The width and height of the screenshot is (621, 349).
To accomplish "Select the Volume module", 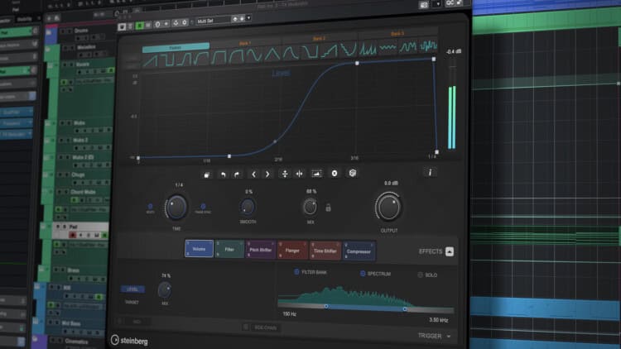I will click(x=199, y=248).
